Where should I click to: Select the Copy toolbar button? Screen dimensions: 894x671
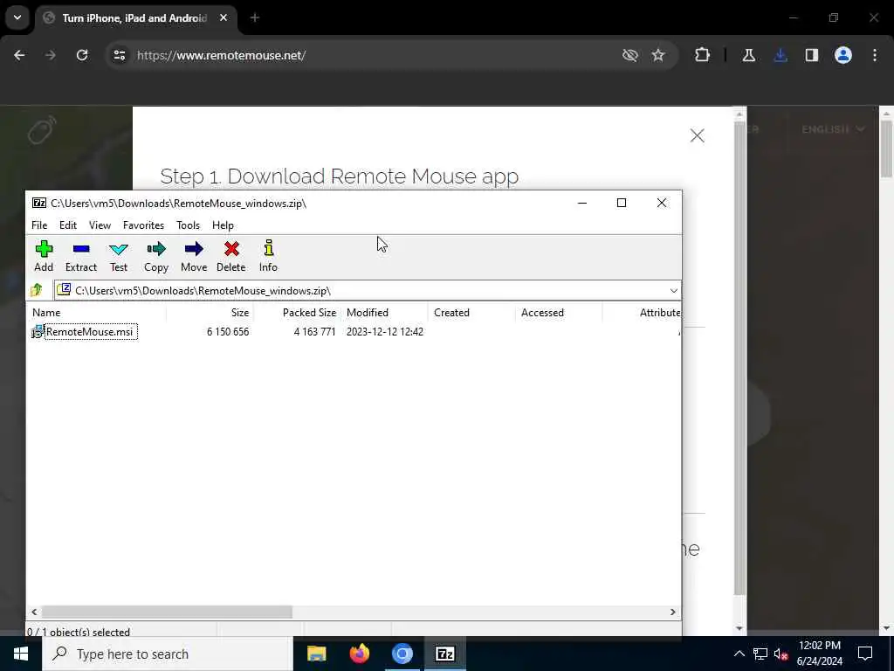tap(155, 256)
